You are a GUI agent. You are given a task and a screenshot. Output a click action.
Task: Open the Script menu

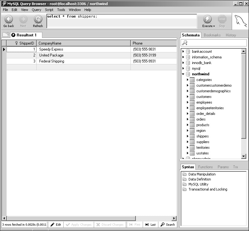click(x=49, y=10)
